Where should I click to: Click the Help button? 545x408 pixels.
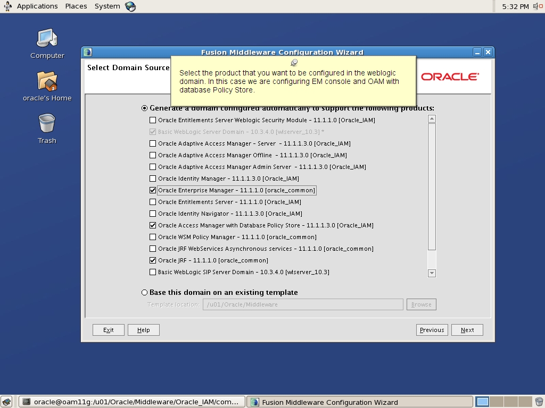pyautogui.click(x=143, y=330)
